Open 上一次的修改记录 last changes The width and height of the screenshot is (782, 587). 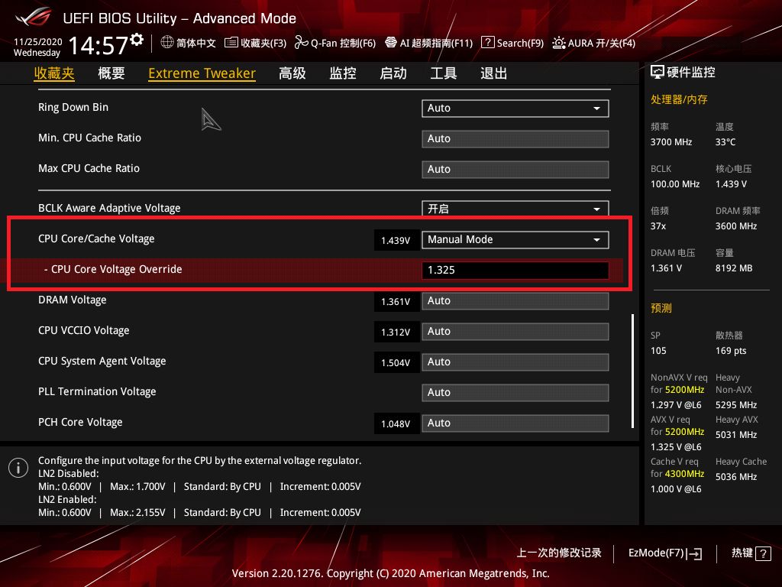559,553
